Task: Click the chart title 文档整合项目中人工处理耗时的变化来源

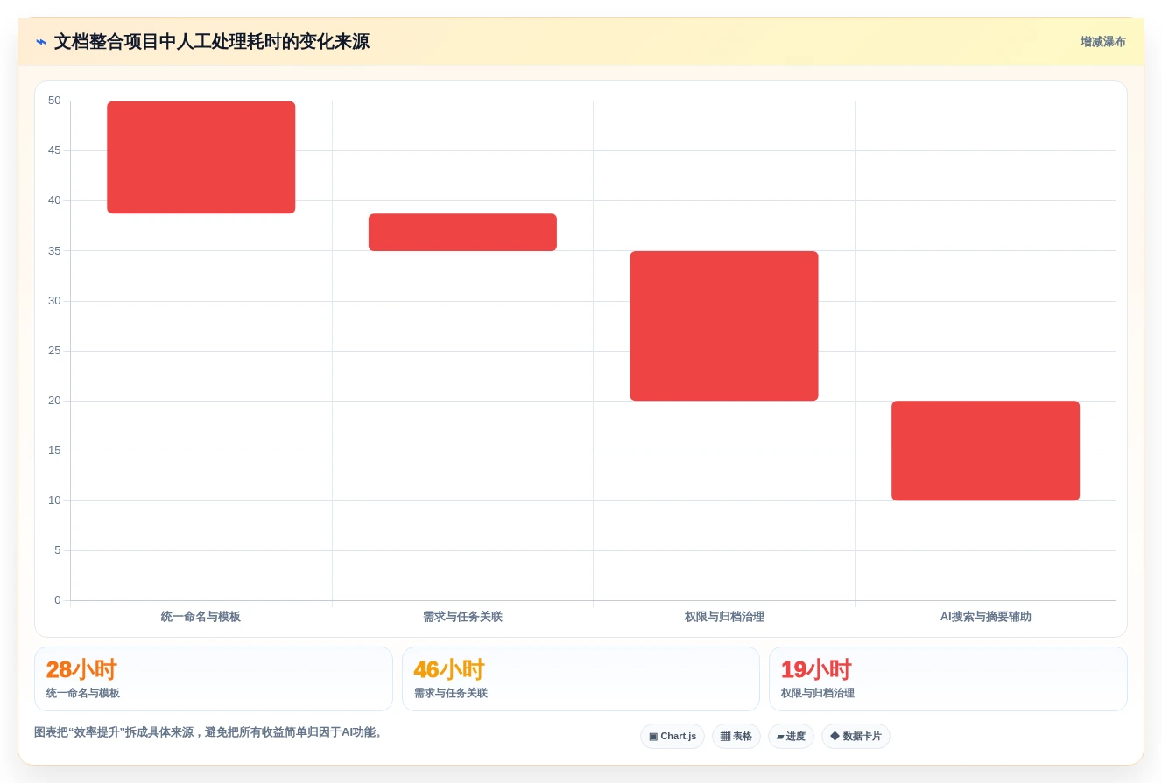Action: coord(212,42)
